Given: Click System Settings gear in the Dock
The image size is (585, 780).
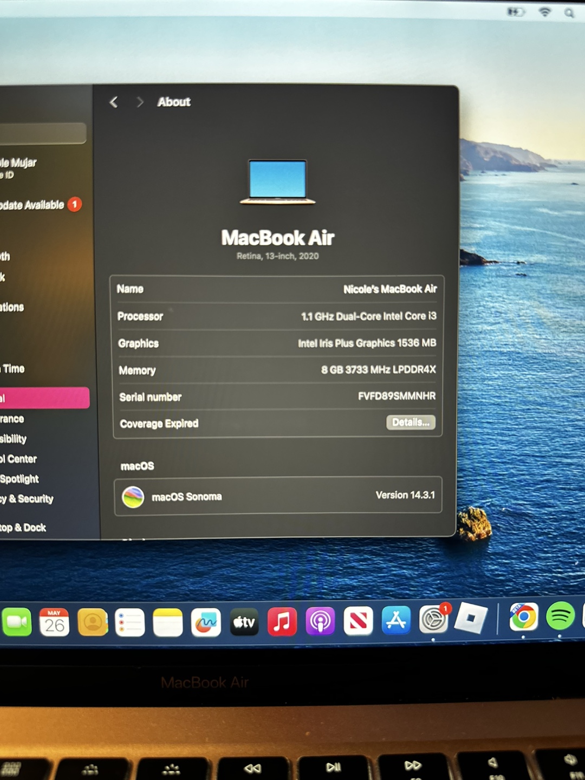Looking at the screenshot, I should point(434,620).
